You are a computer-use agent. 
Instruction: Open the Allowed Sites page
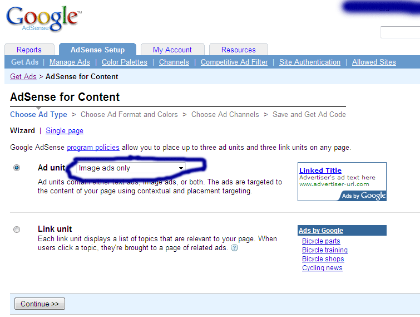point(374,62)
